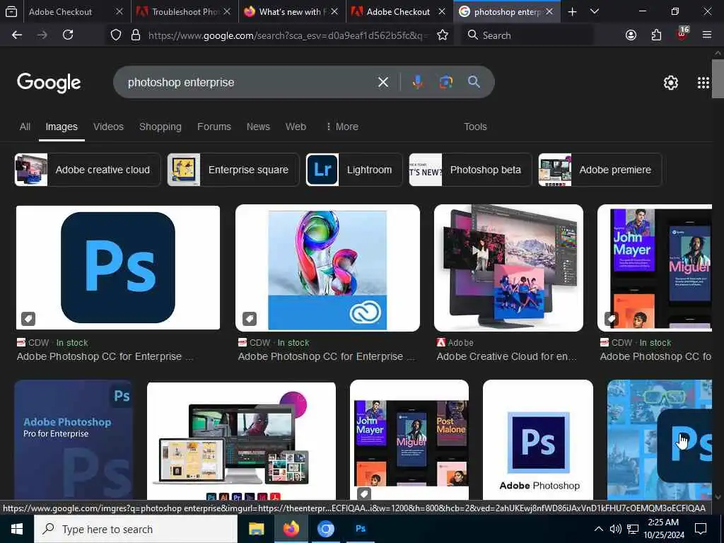The width and height of the screenshot is (724, 543).
Task: Open File Explorer from the taskbar
Action: tap(256, 529)
